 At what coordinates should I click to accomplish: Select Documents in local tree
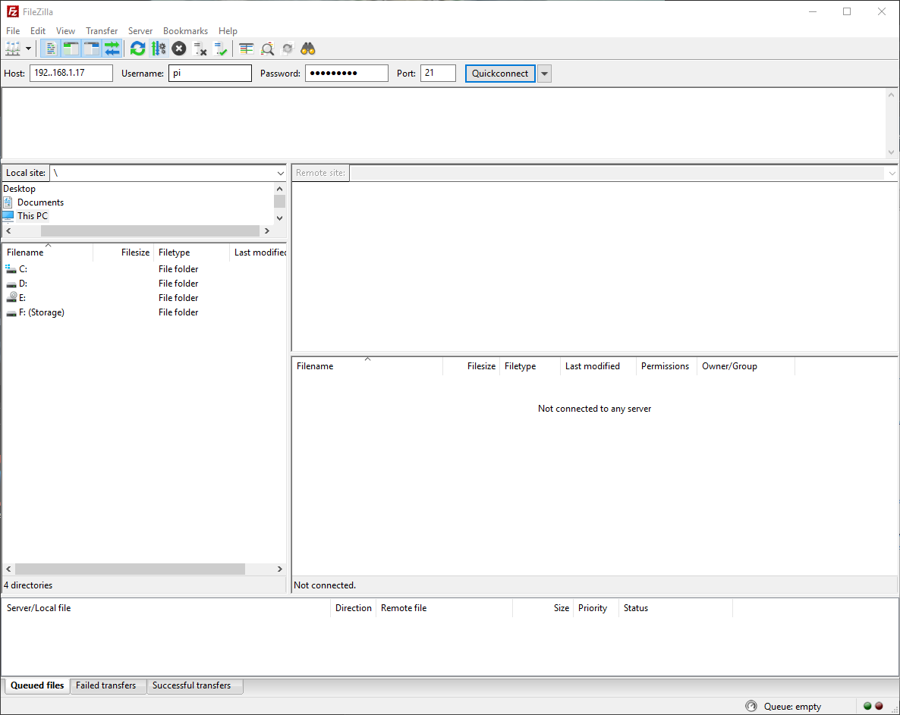[x=40, y=202]
